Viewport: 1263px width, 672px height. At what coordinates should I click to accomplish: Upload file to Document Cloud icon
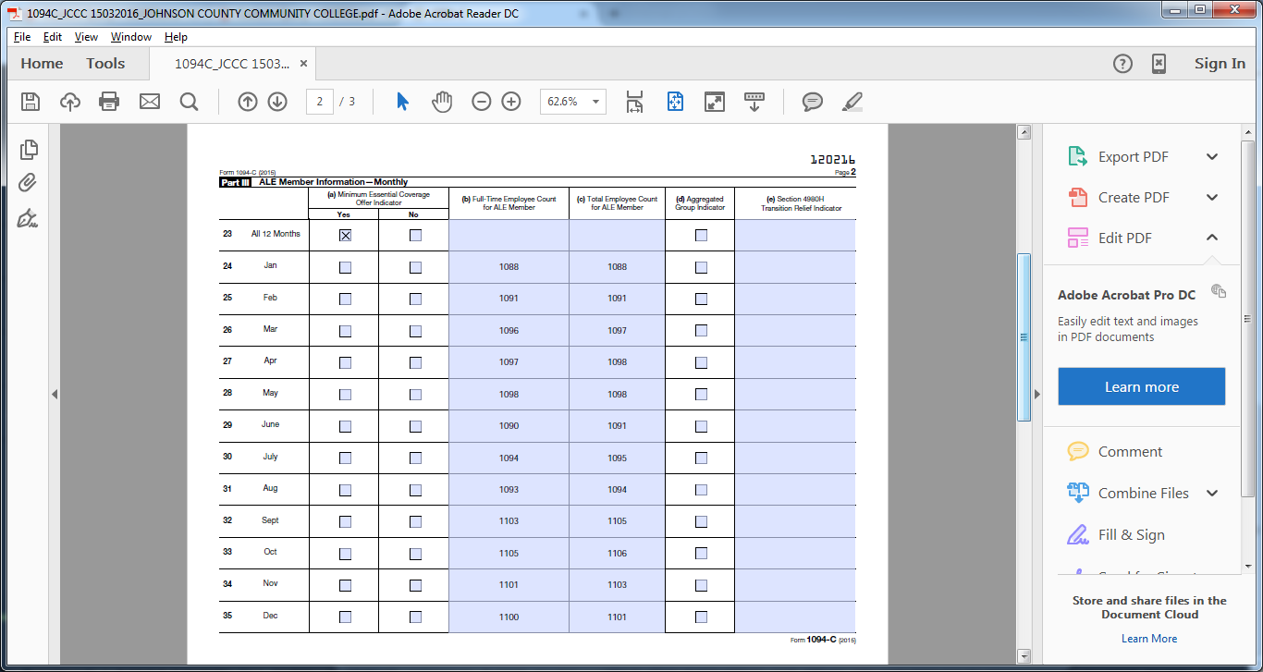(70, 102)
